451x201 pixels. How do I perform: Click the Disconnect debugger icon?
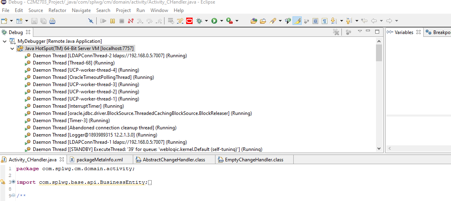[x=131, y=21]
